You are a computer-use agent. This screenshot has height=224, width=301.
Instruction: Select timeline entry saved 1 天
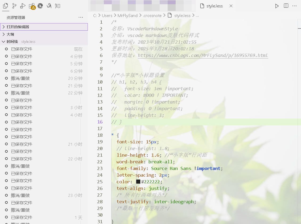tap(44, 217)
